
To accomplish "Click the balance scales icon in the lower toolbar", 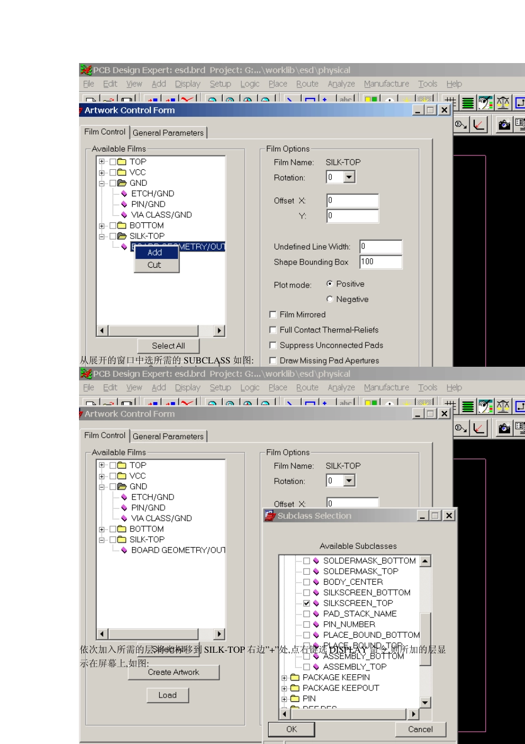I will [503, 407].
